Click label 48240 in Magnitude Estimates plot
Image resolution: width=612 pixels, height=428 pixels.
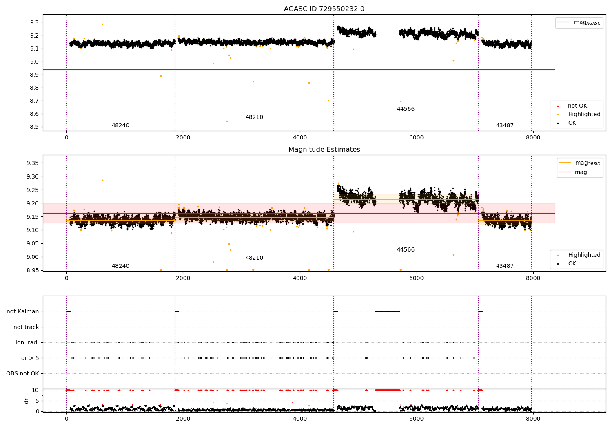[120, 266]
